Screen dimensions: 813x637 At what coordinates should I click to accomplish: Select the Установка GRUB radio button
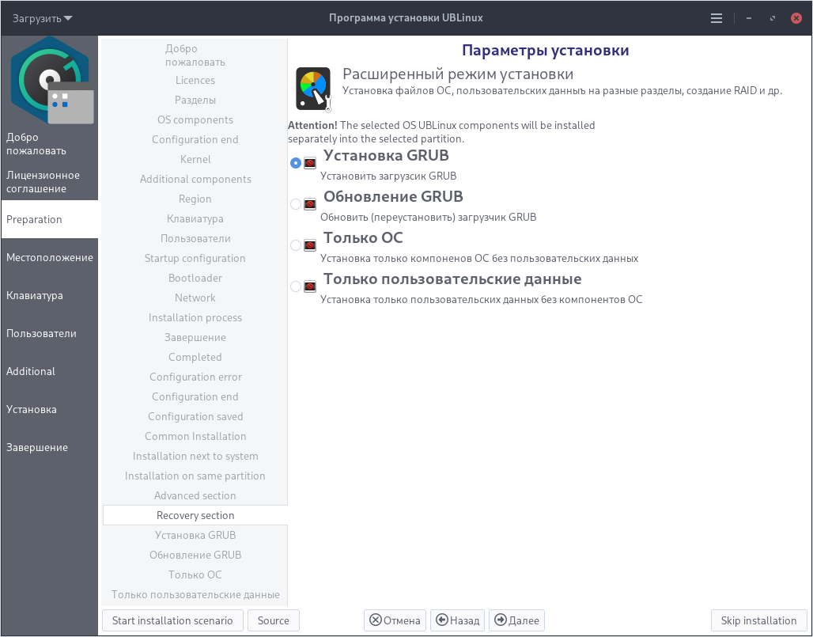click(x=296, y=163)
